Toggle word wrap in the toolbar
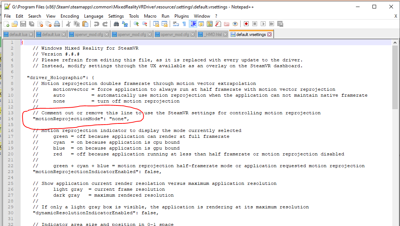Viewport: 400px width, 226px height. coord(176,24)
